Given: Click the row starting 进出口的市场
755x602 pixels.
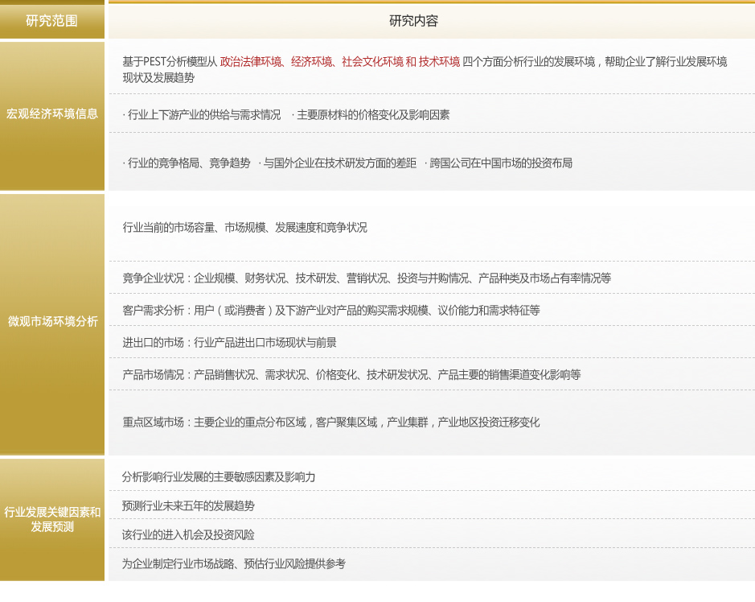Looking at the screenshot, I should [432, 342].
